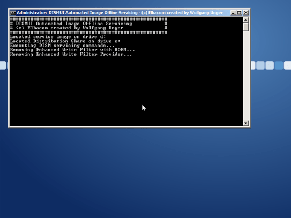Click the 'DISMUI Automated Image Offline Servicing' console header
Viewport: 291px width, 218px height.
pyautogui.click(x=74, y=24)
